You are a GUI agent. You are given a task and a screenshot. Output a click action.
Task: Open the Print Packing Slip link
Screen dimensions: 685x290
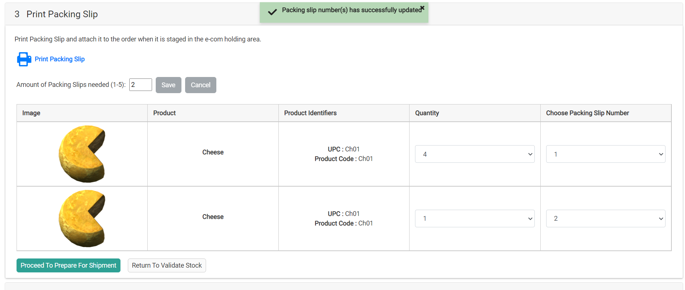tap(60, 59)
